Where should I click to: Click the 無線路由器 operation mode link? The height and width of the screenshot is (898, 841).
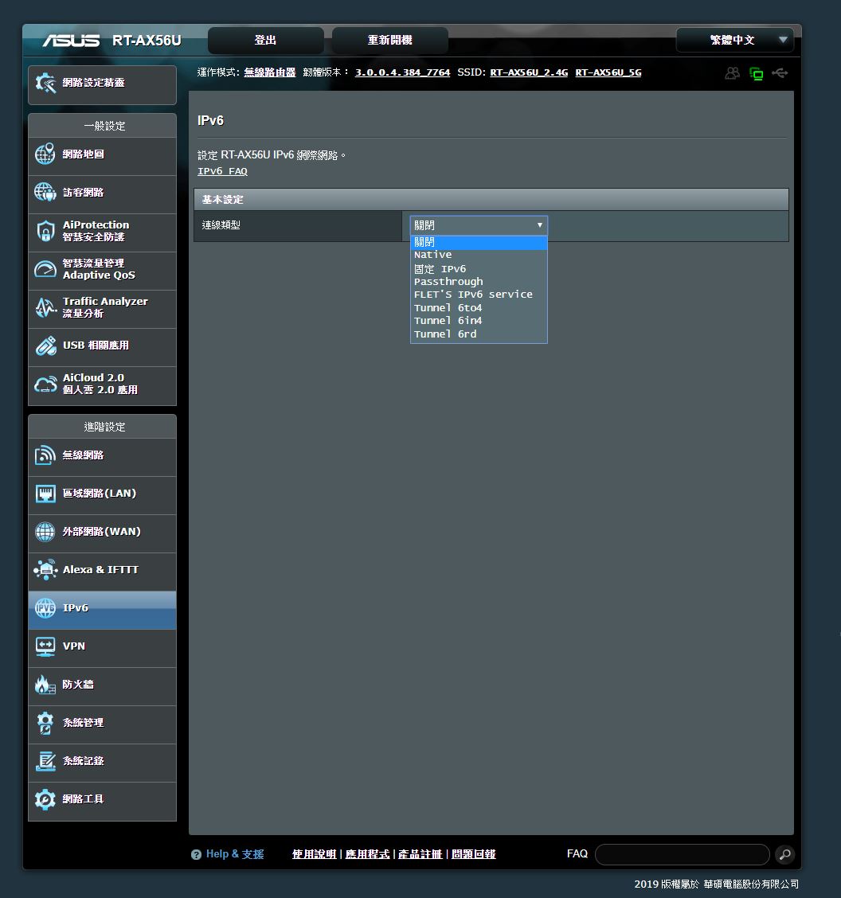click(x=270, y=72)
